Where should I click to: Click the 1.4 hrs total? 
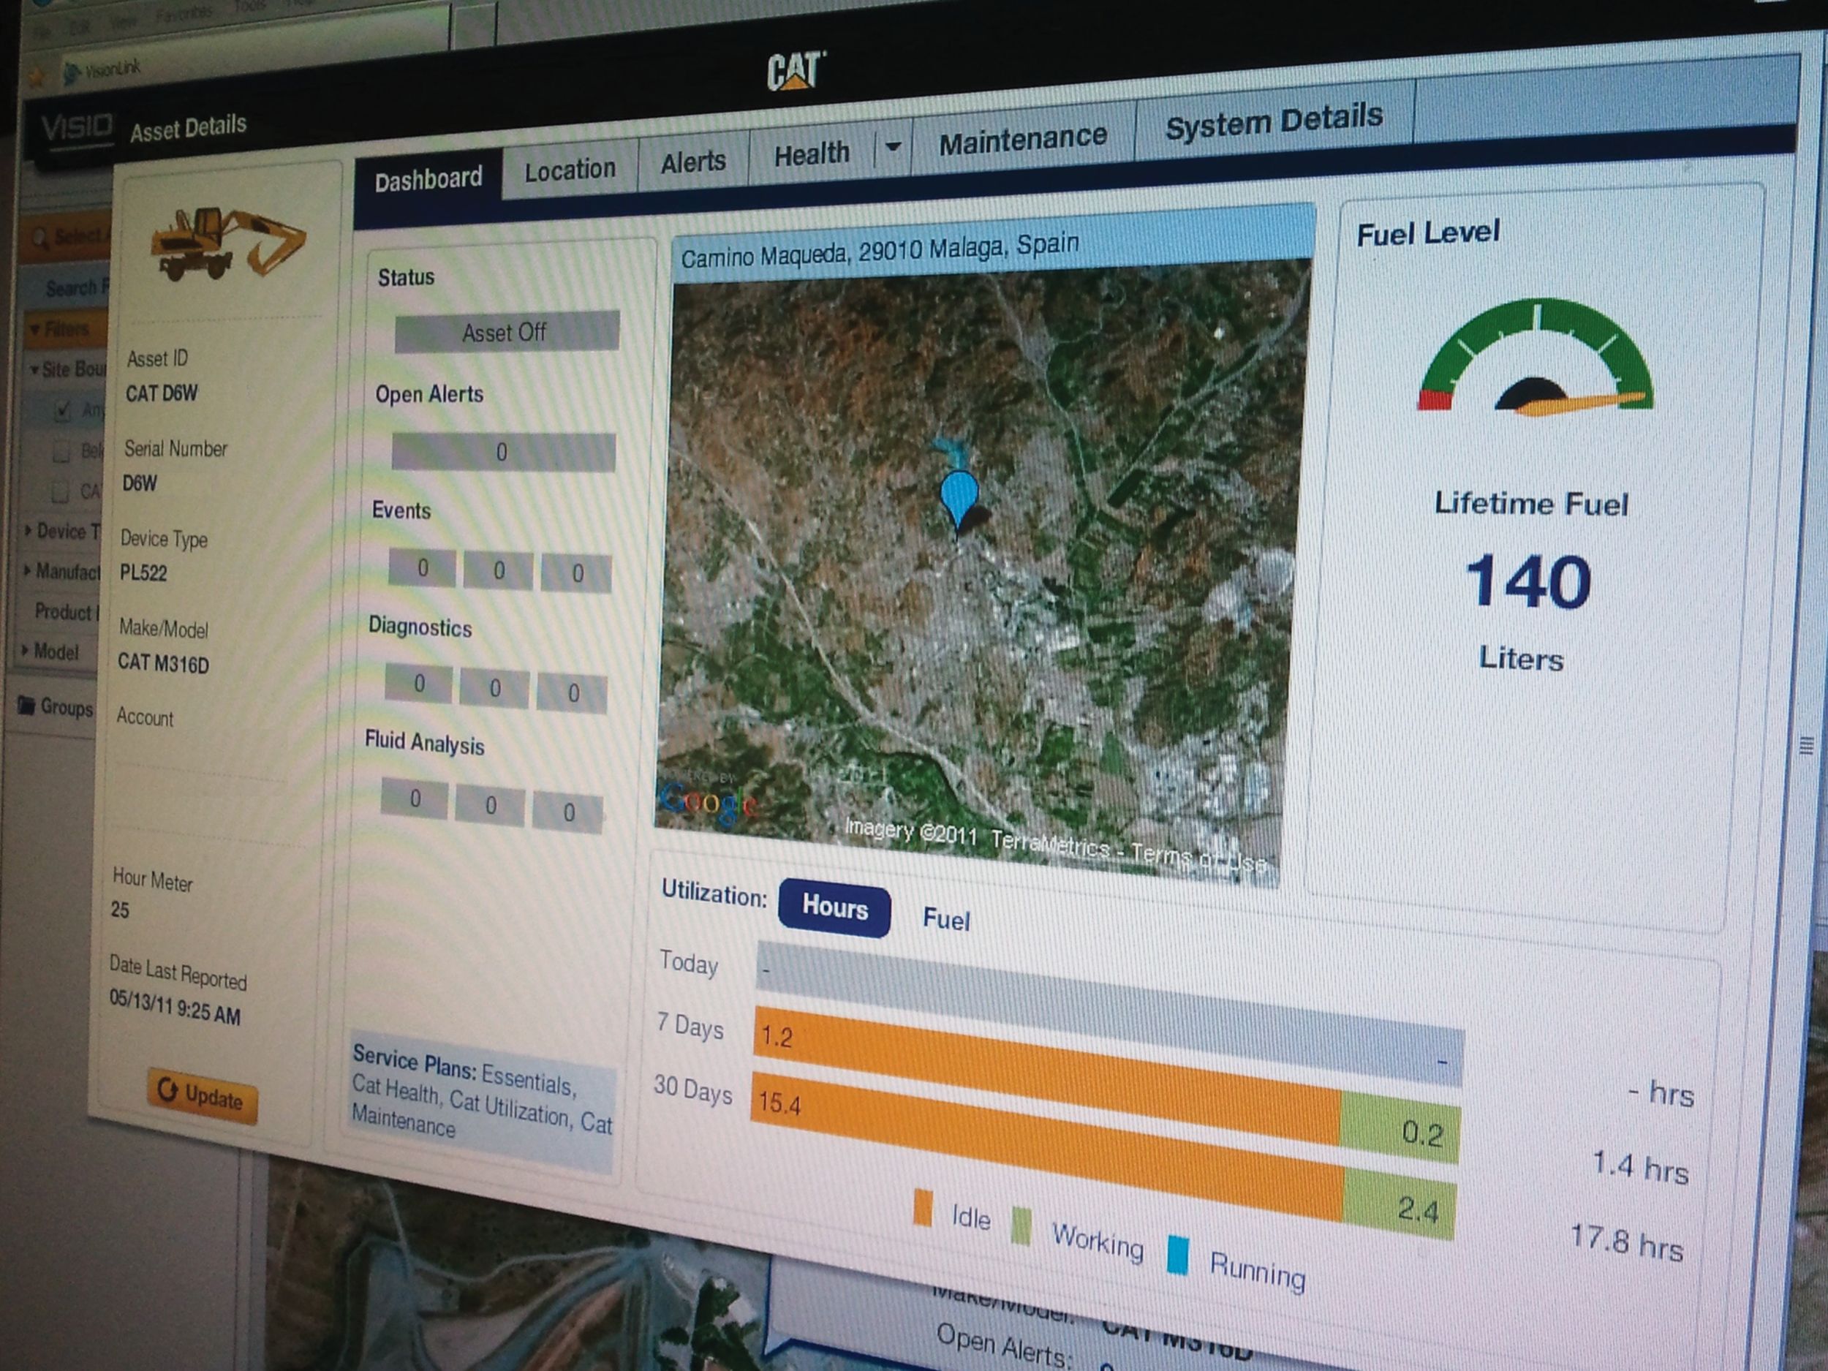[x=1640, y=1167]
